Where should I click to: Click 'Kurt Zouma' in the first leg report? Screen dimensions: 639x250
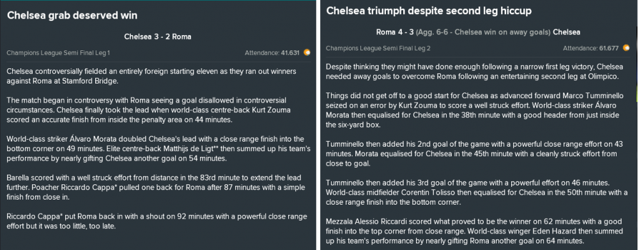[x=272, y=110]
